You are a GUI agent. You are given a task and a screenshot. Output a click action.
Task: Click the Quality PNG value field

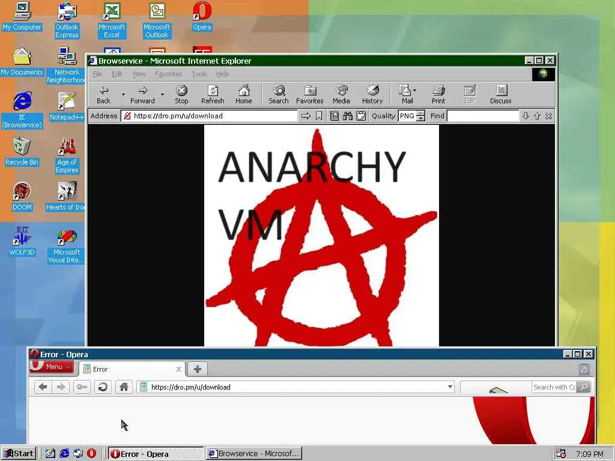click(407, 116)
